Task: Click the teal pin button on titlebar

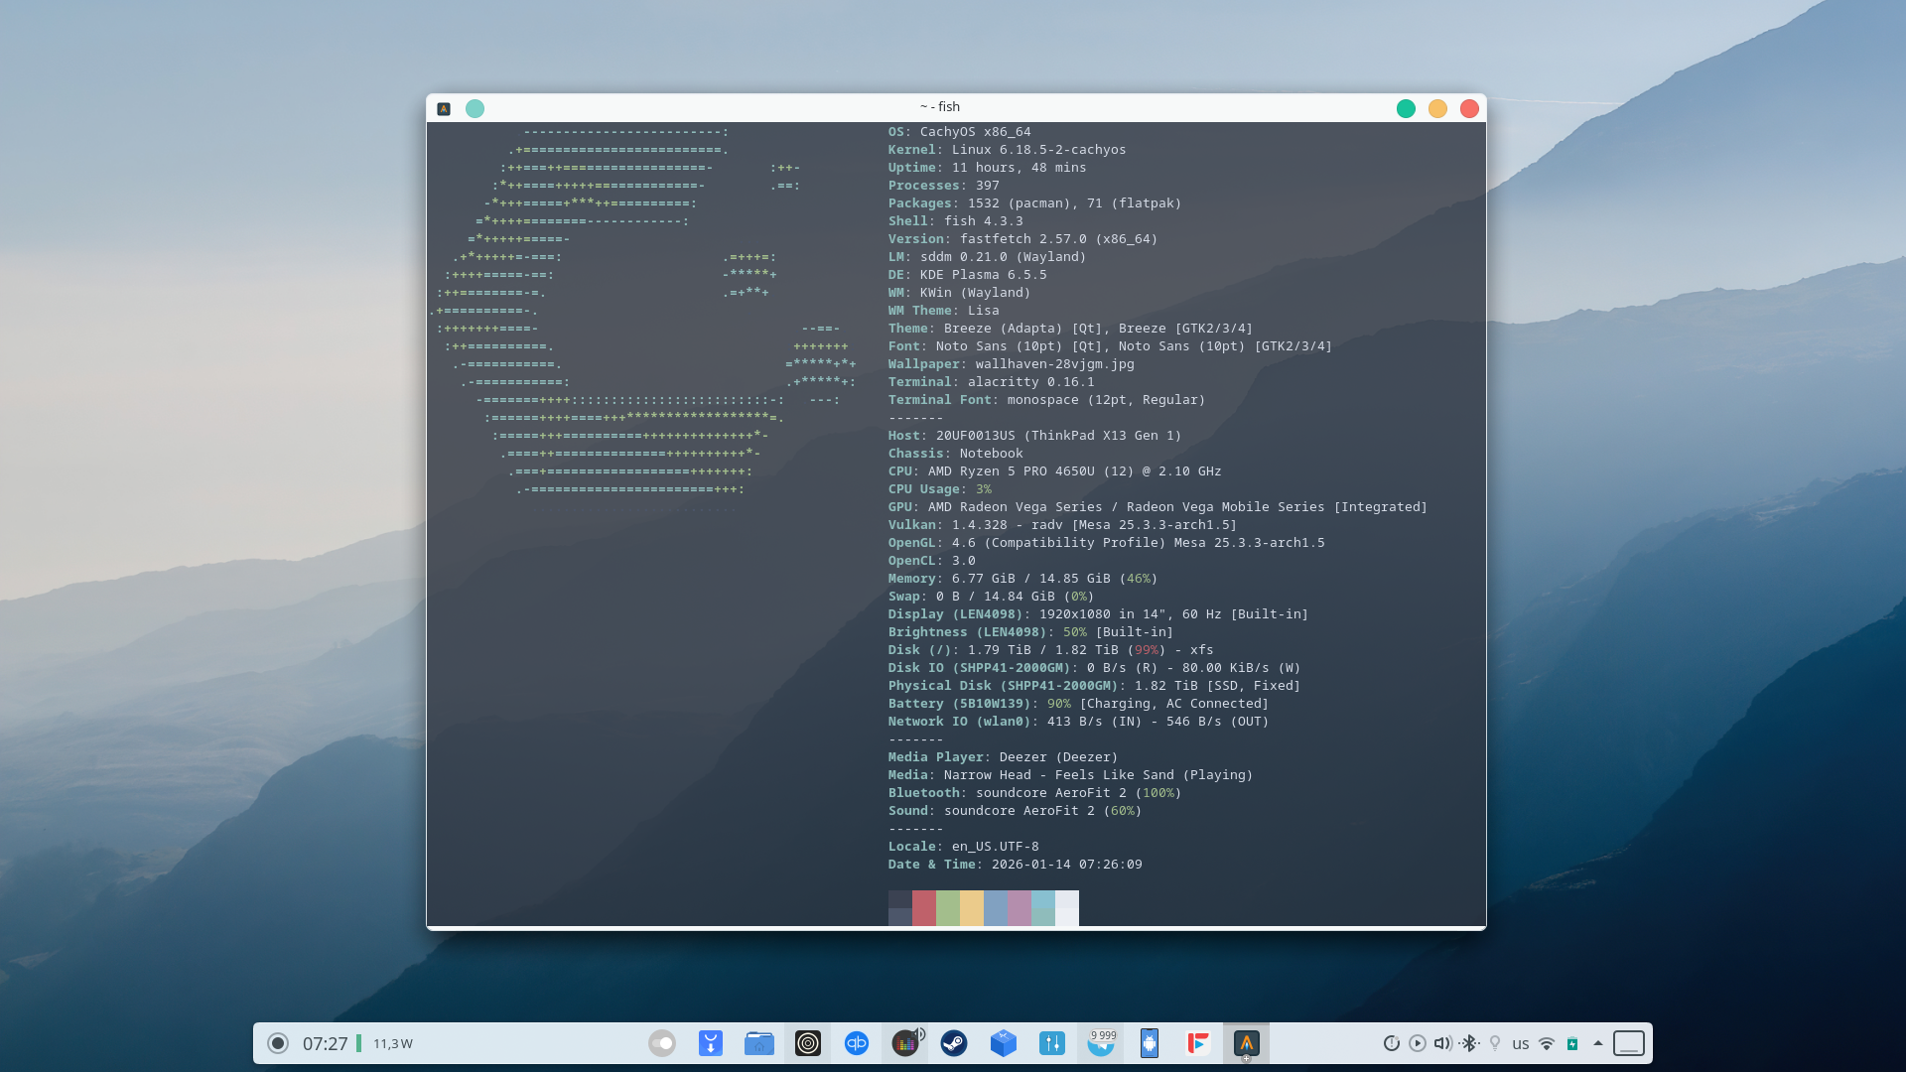Action: pos(475,108)
